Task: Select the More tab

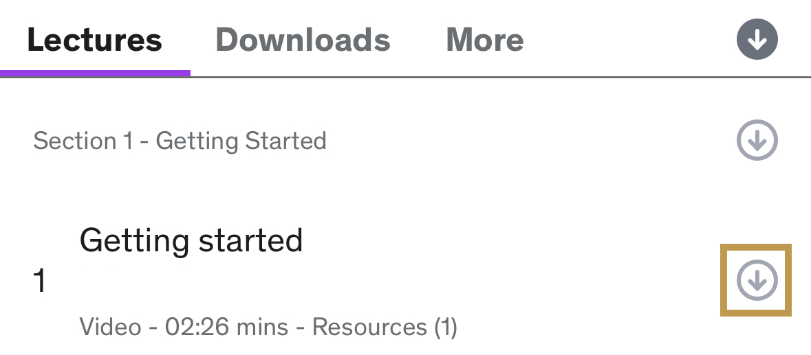Action: [x=485, y=41]
